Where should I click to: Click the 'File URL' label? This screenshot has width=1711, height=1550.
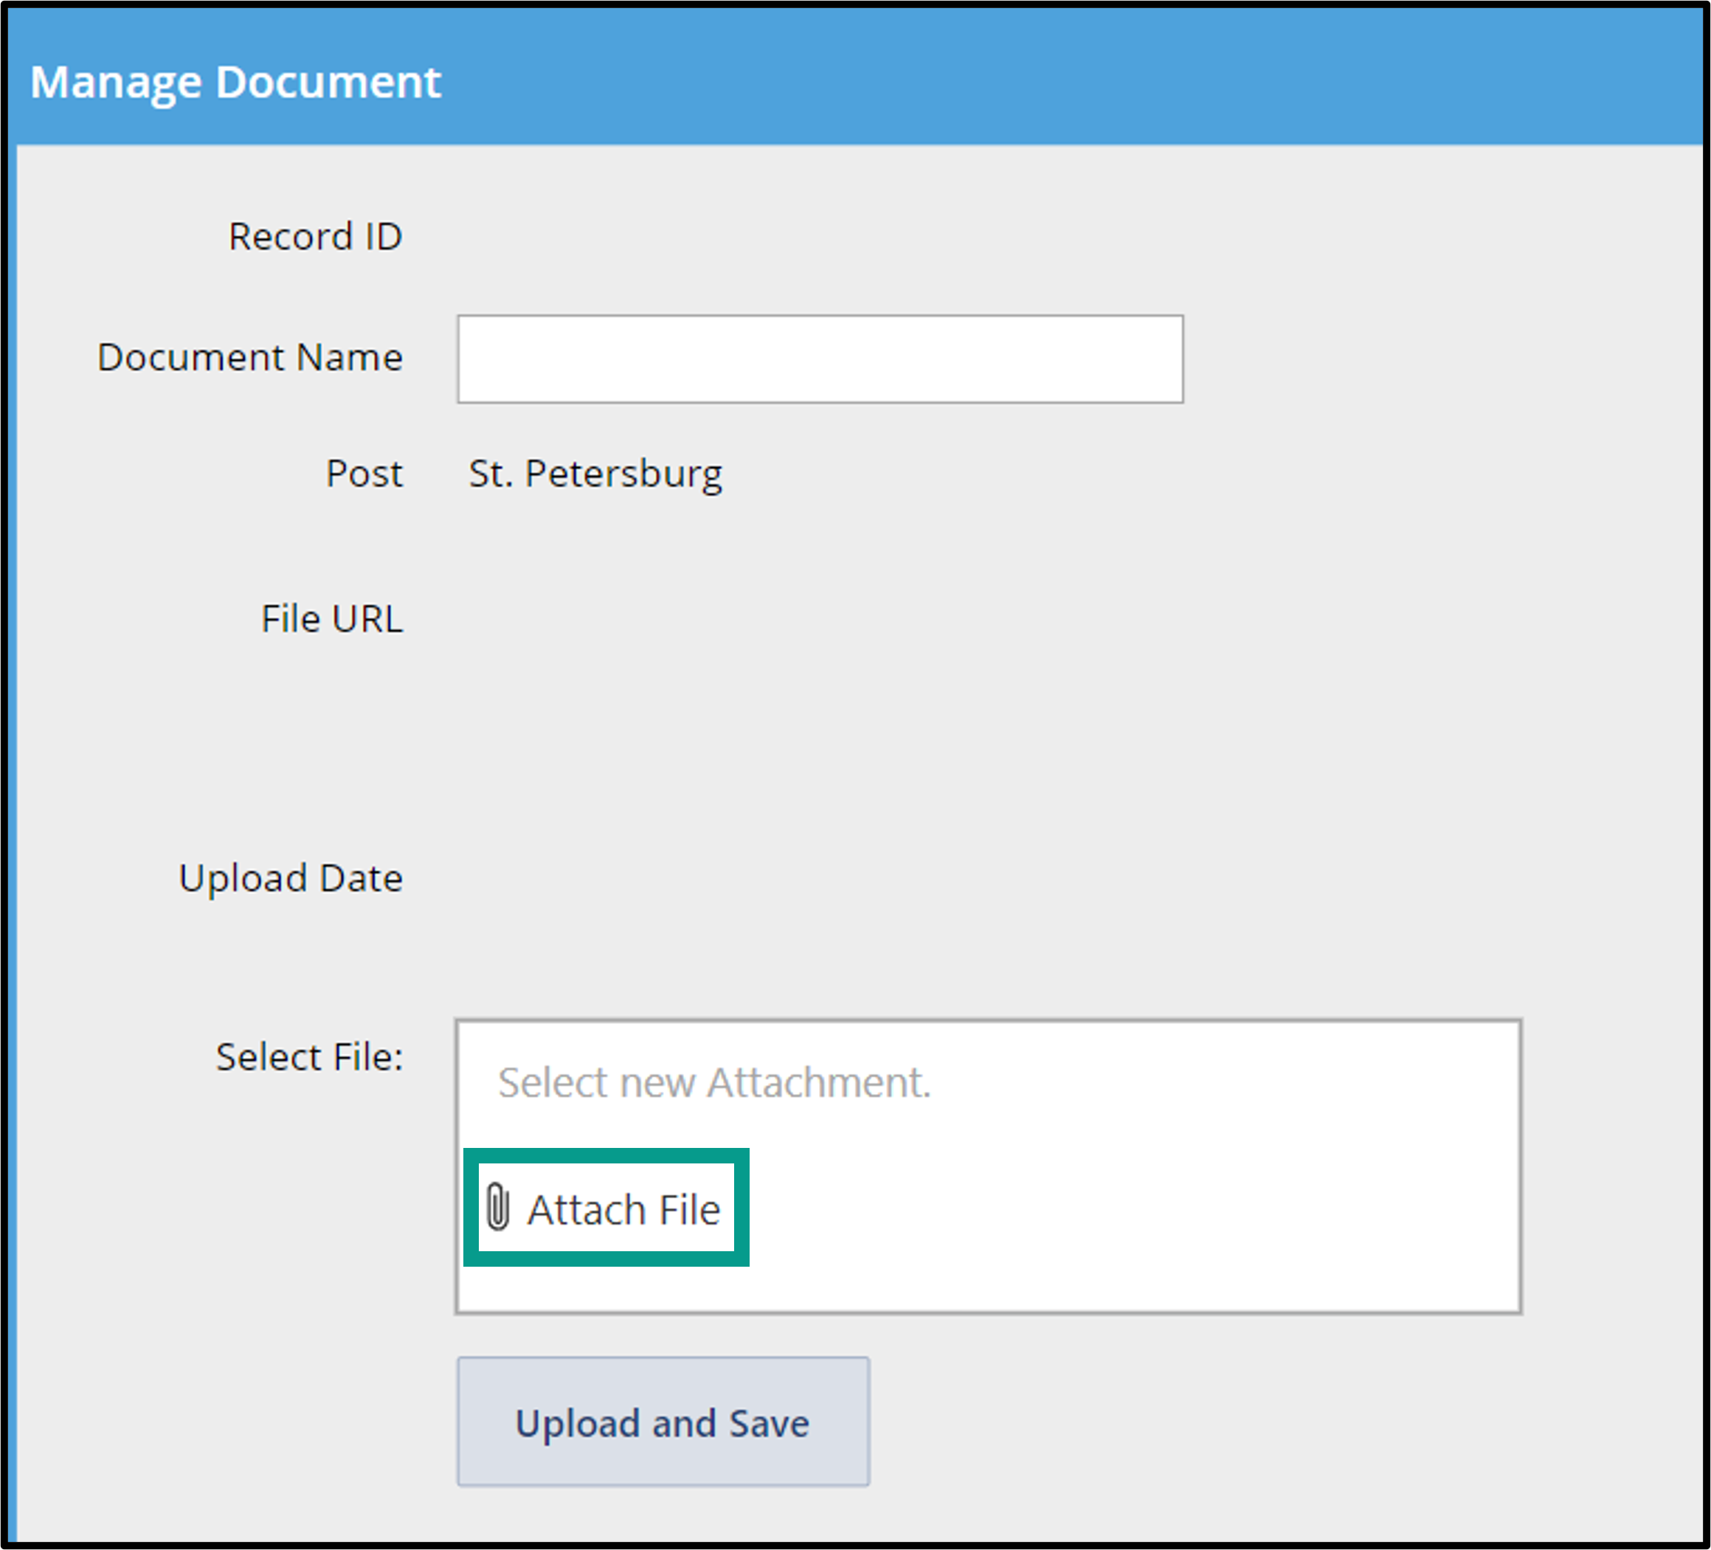pyautogui.click(x=332, y=619)
